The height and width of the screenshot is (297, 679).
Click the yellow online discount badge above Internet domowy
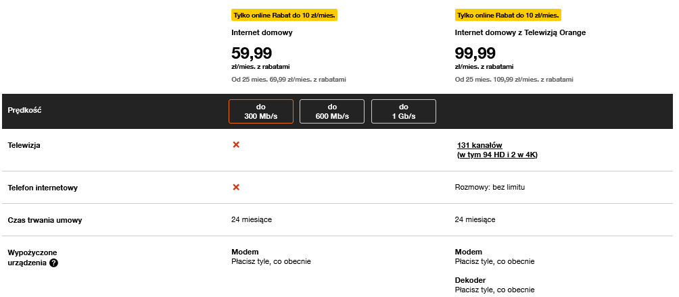tap(285, 16)
